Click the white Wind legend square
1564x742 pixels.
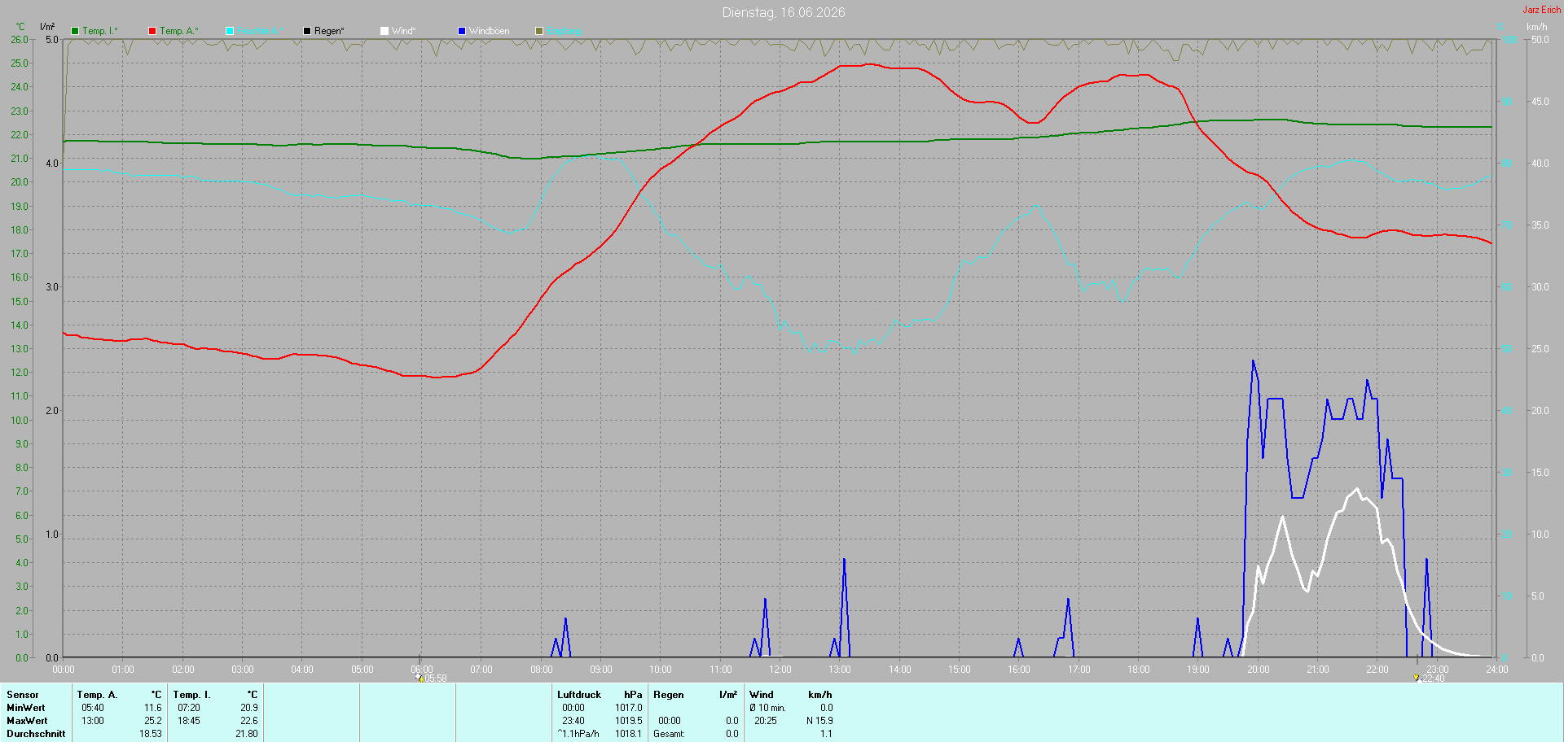pyautogui.click(x=384, y=31)
